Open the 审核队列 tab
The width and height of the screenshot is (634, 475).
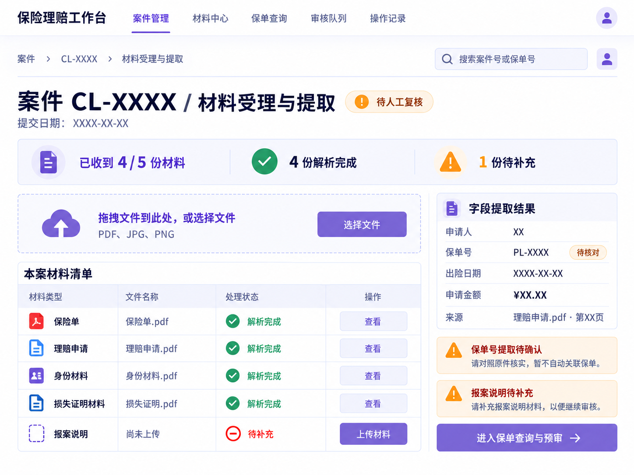coord(328,18)
